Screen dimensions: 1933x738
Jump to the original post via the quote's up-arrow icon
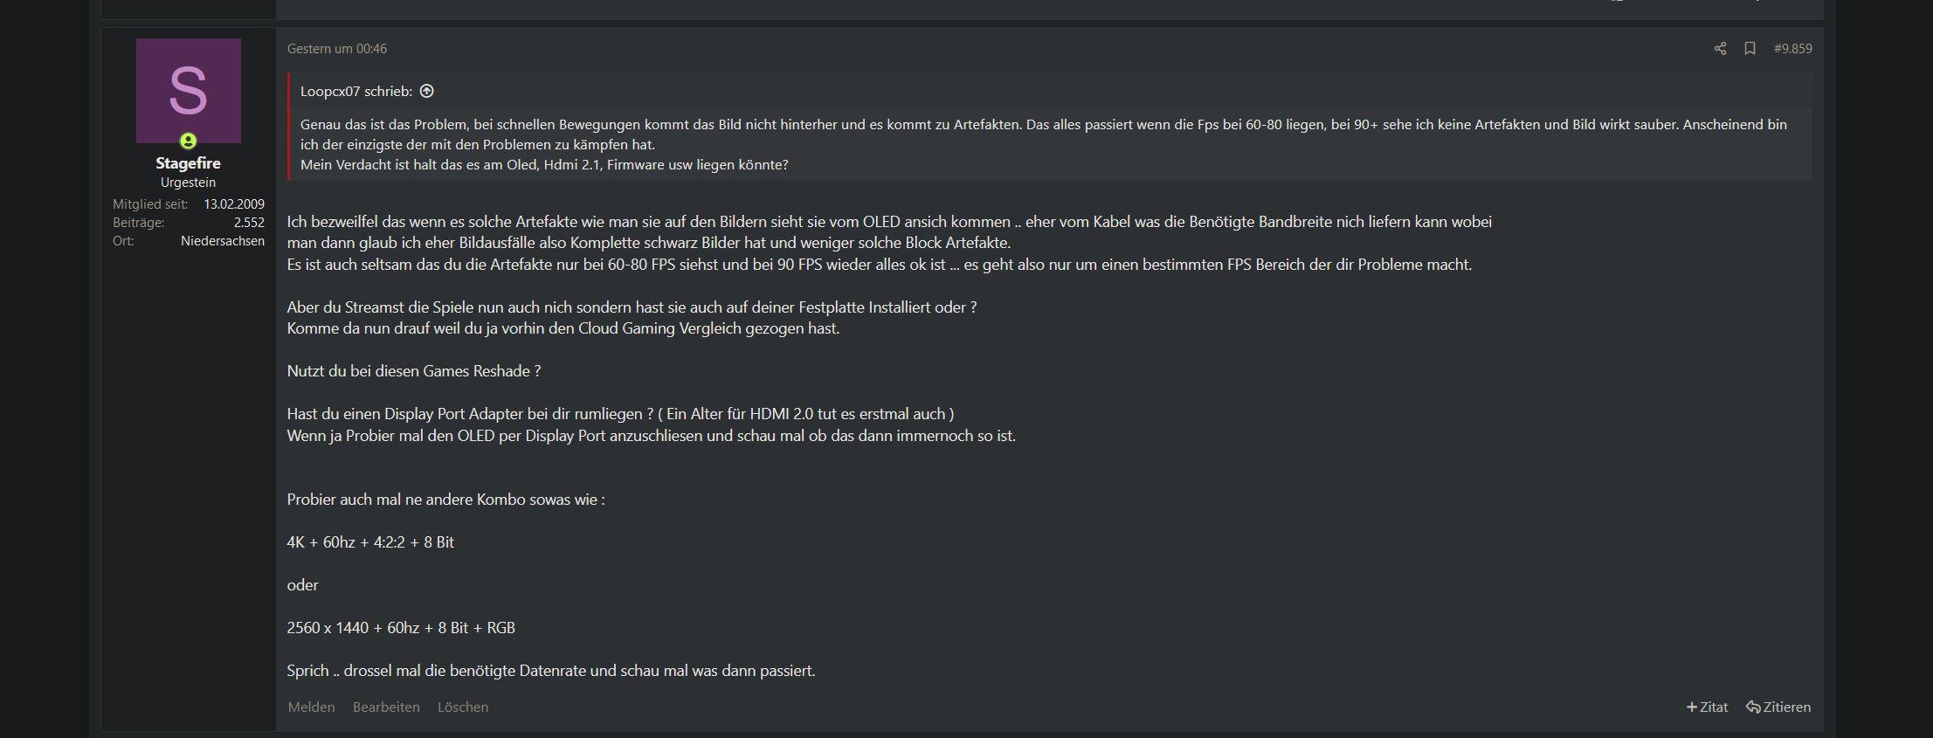[x=427, y=91]
